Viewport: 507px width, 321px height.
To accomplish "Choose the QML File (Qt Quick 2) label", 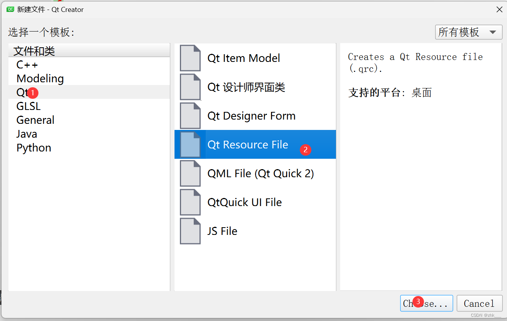I will pyautogui.click(x=261, y=173).
